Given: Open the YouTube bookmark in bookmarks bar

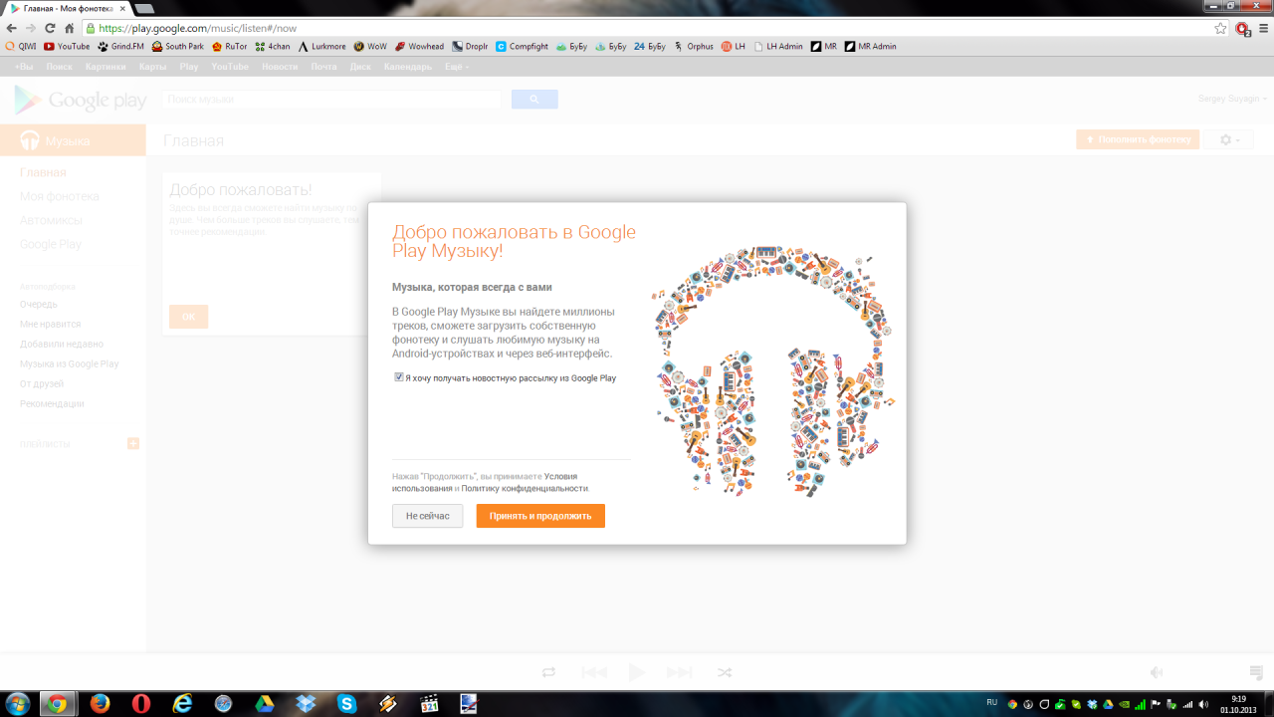Looking at the screenshot, I should coord(67,46).
